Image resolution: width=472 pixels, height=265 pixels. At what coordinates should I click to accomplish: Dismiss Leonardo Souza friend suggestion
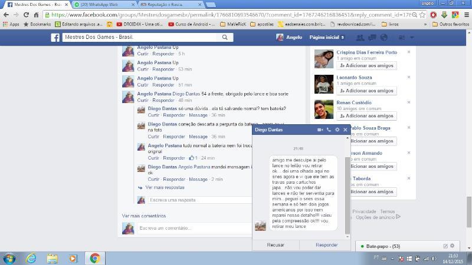pyautogui.click(x=409, y=77)
